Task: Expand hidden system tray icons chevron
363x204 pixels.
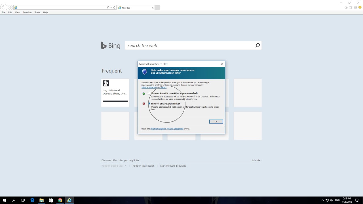Action: tap(322, 200)
